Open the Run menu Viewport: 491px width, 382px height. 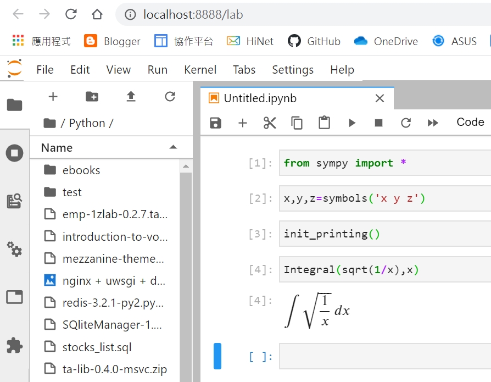158,70
